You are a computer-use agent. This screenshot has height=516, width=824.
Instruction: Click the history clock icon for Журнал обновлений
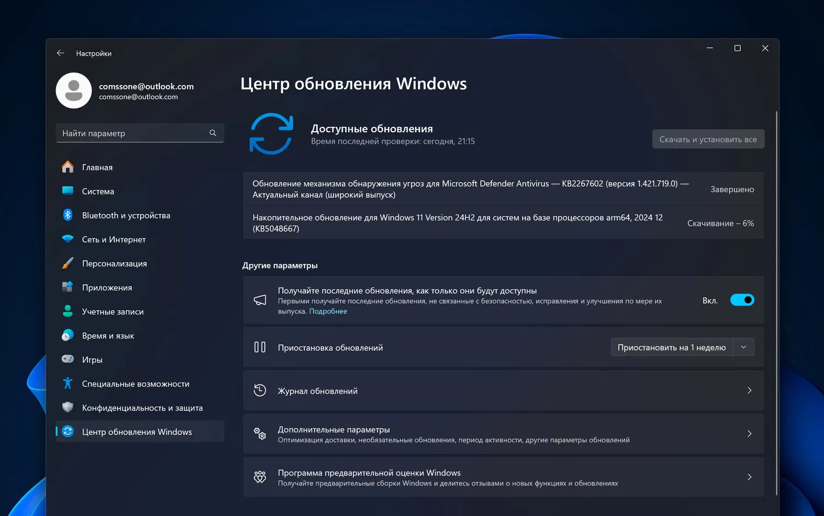point(260,390)
